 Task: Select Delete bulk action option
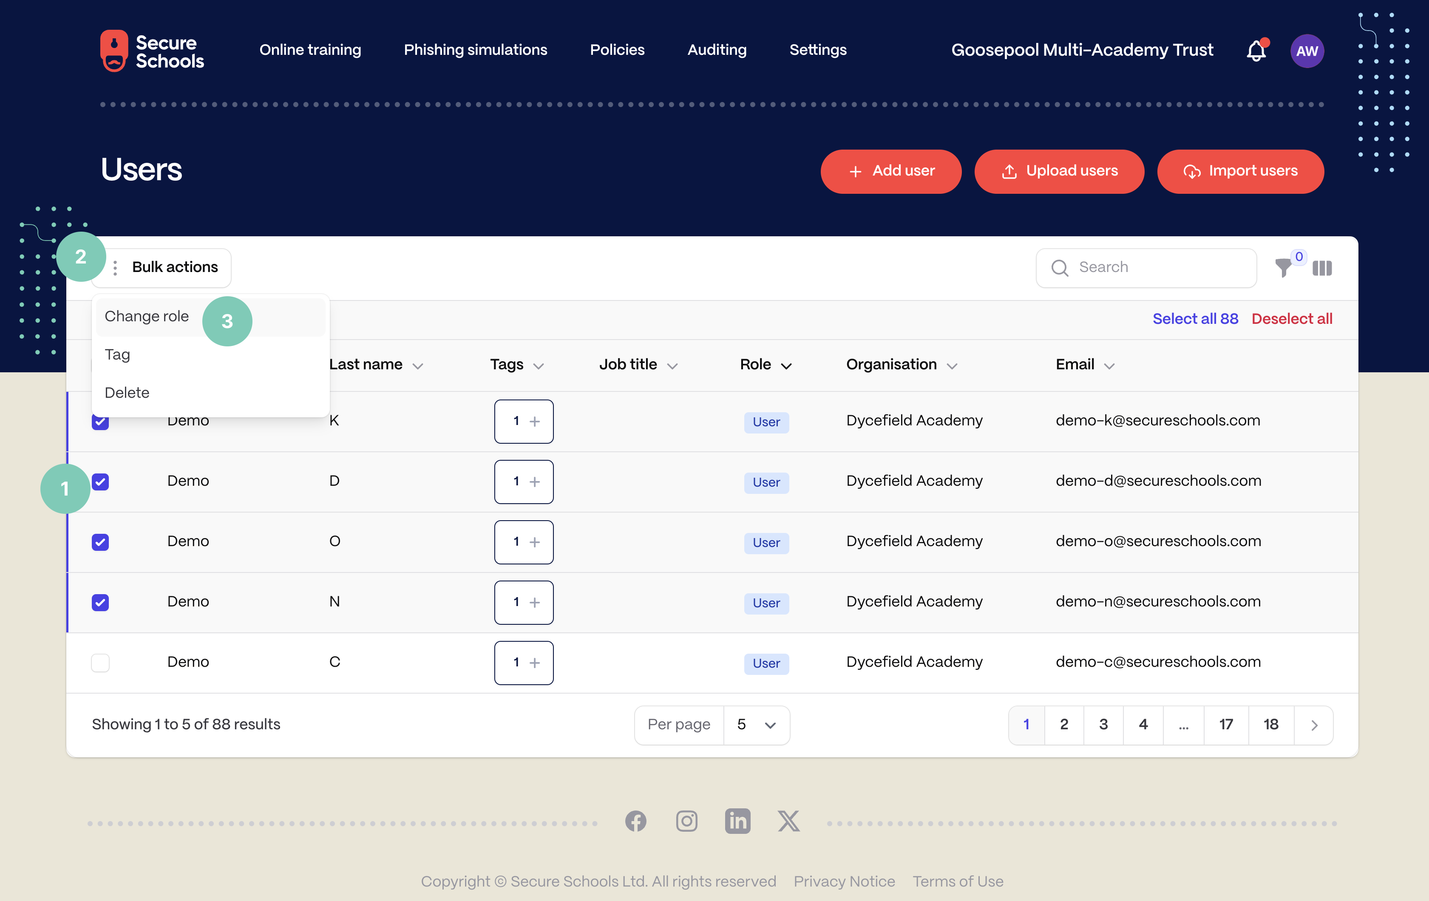(127, 392)
